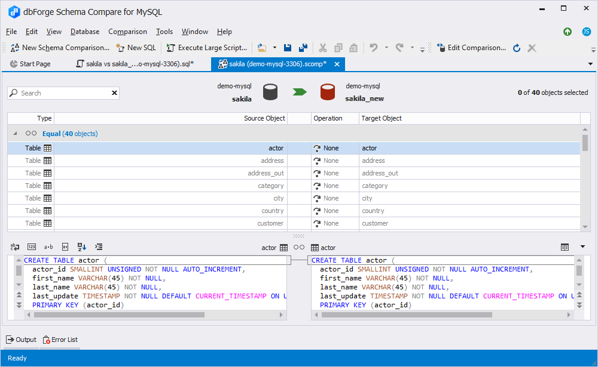Save the comparison with the floppy icon
The width and height of the screenshot is (598, 367).
coord(288,48)
